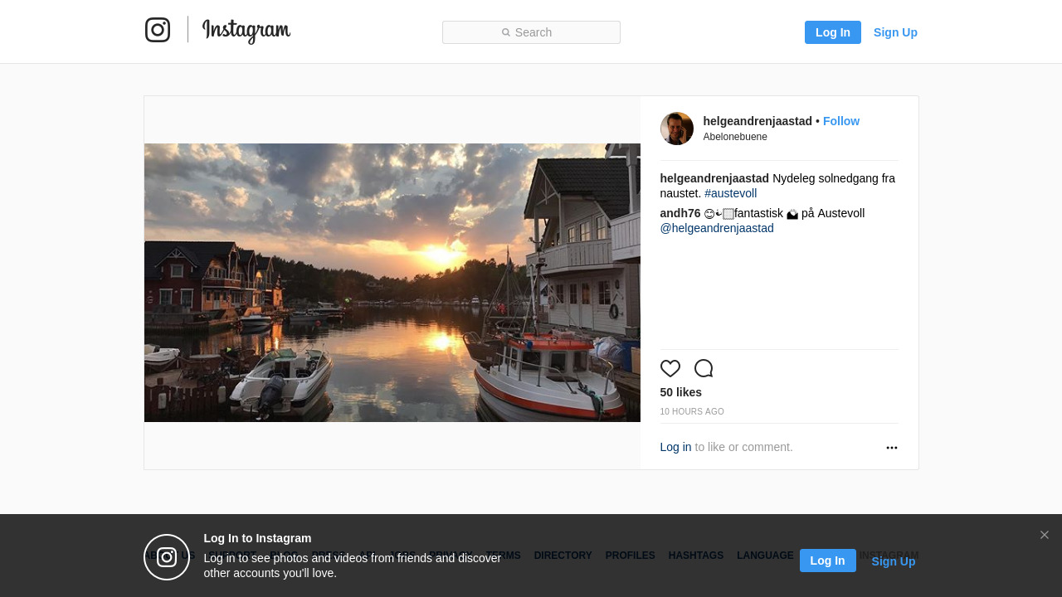Open the helgeandrenjaastad profile avatar
Image resolution: width=1062 pixels, height=597 pixels.
coord(677,129)
